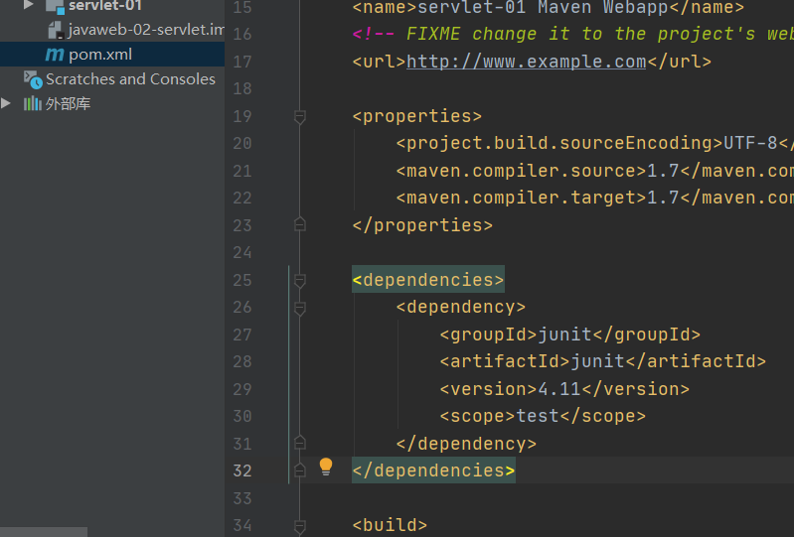Collapse the dependency fold marker on line 26
Viewport: 794px width, 537px height.
(x=300, y=308)
